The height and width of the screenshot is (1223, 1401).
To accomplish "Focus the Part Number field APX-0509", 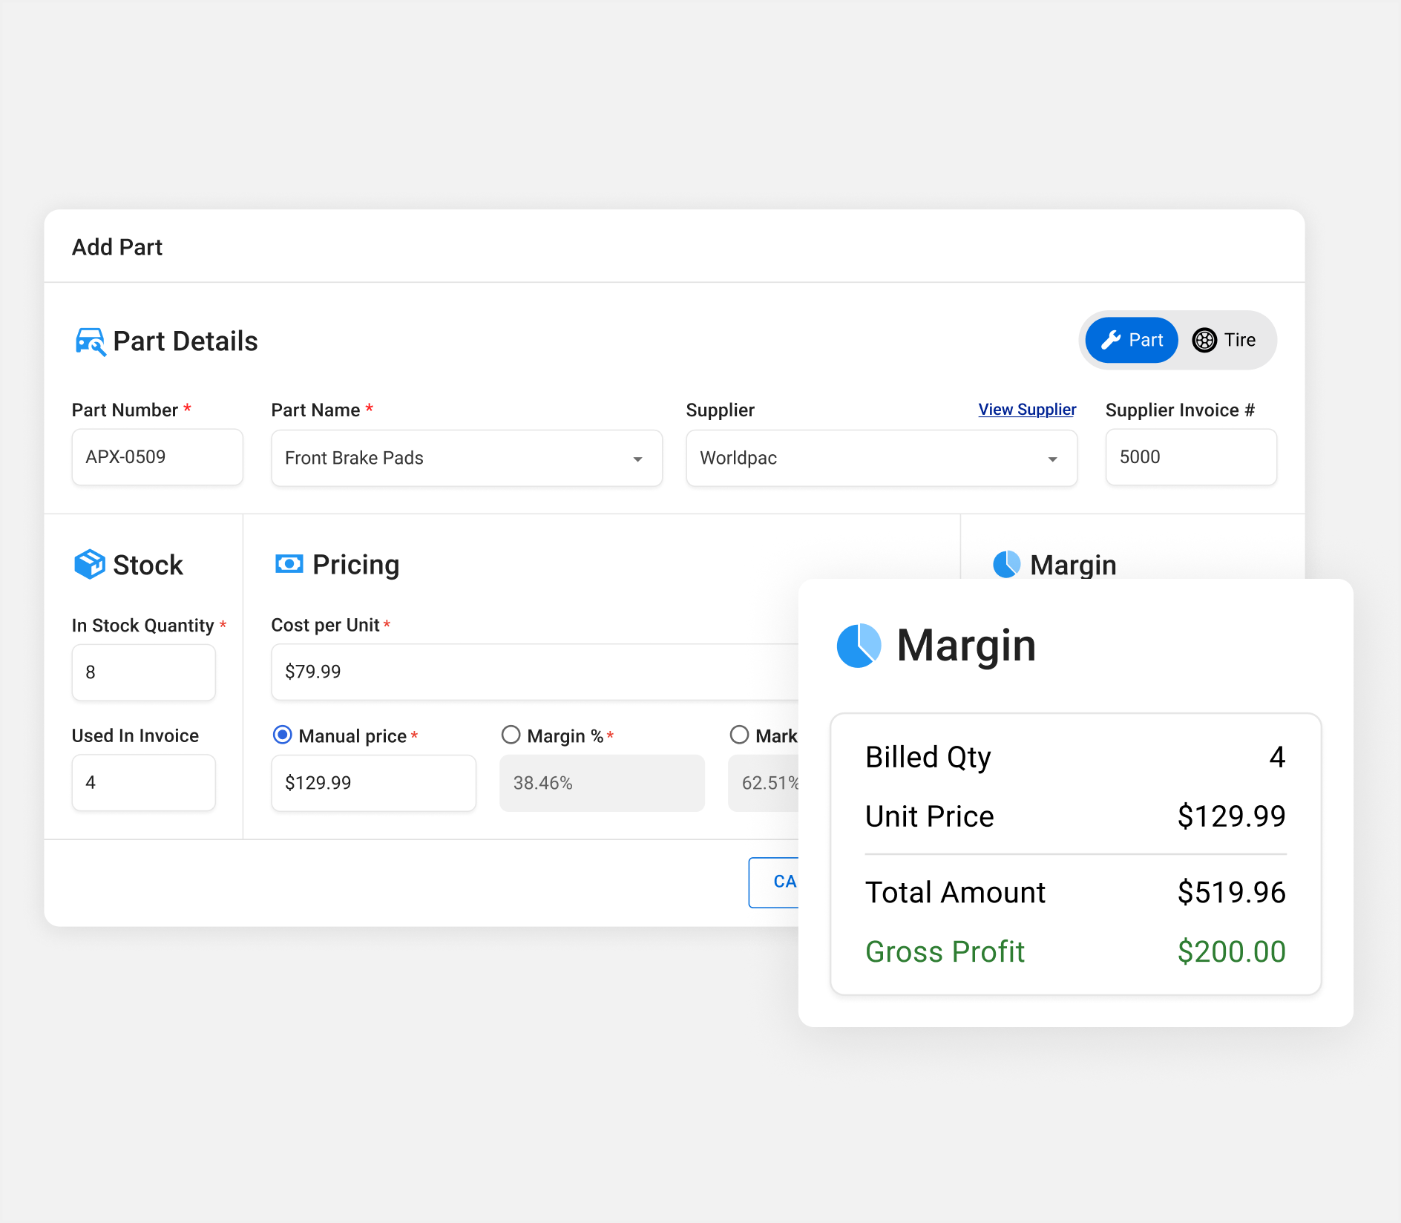I will [x=157, y=457].
